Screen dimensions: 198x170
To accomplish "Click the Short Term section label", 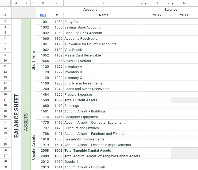I will pyautogui.click(x=33, y=61).
